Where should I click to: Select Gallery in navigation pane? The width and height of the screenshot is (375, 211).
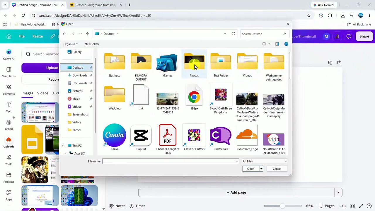point(76,52)
